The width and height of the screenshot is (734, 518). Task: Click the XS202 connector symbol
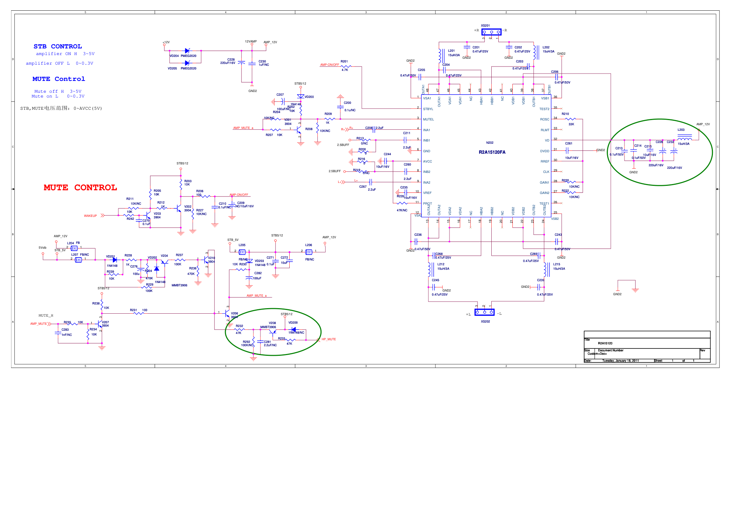(x=484, y=312)
